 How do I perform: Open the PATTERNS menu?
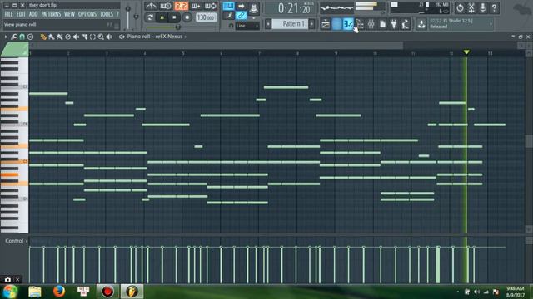(51, 14)
